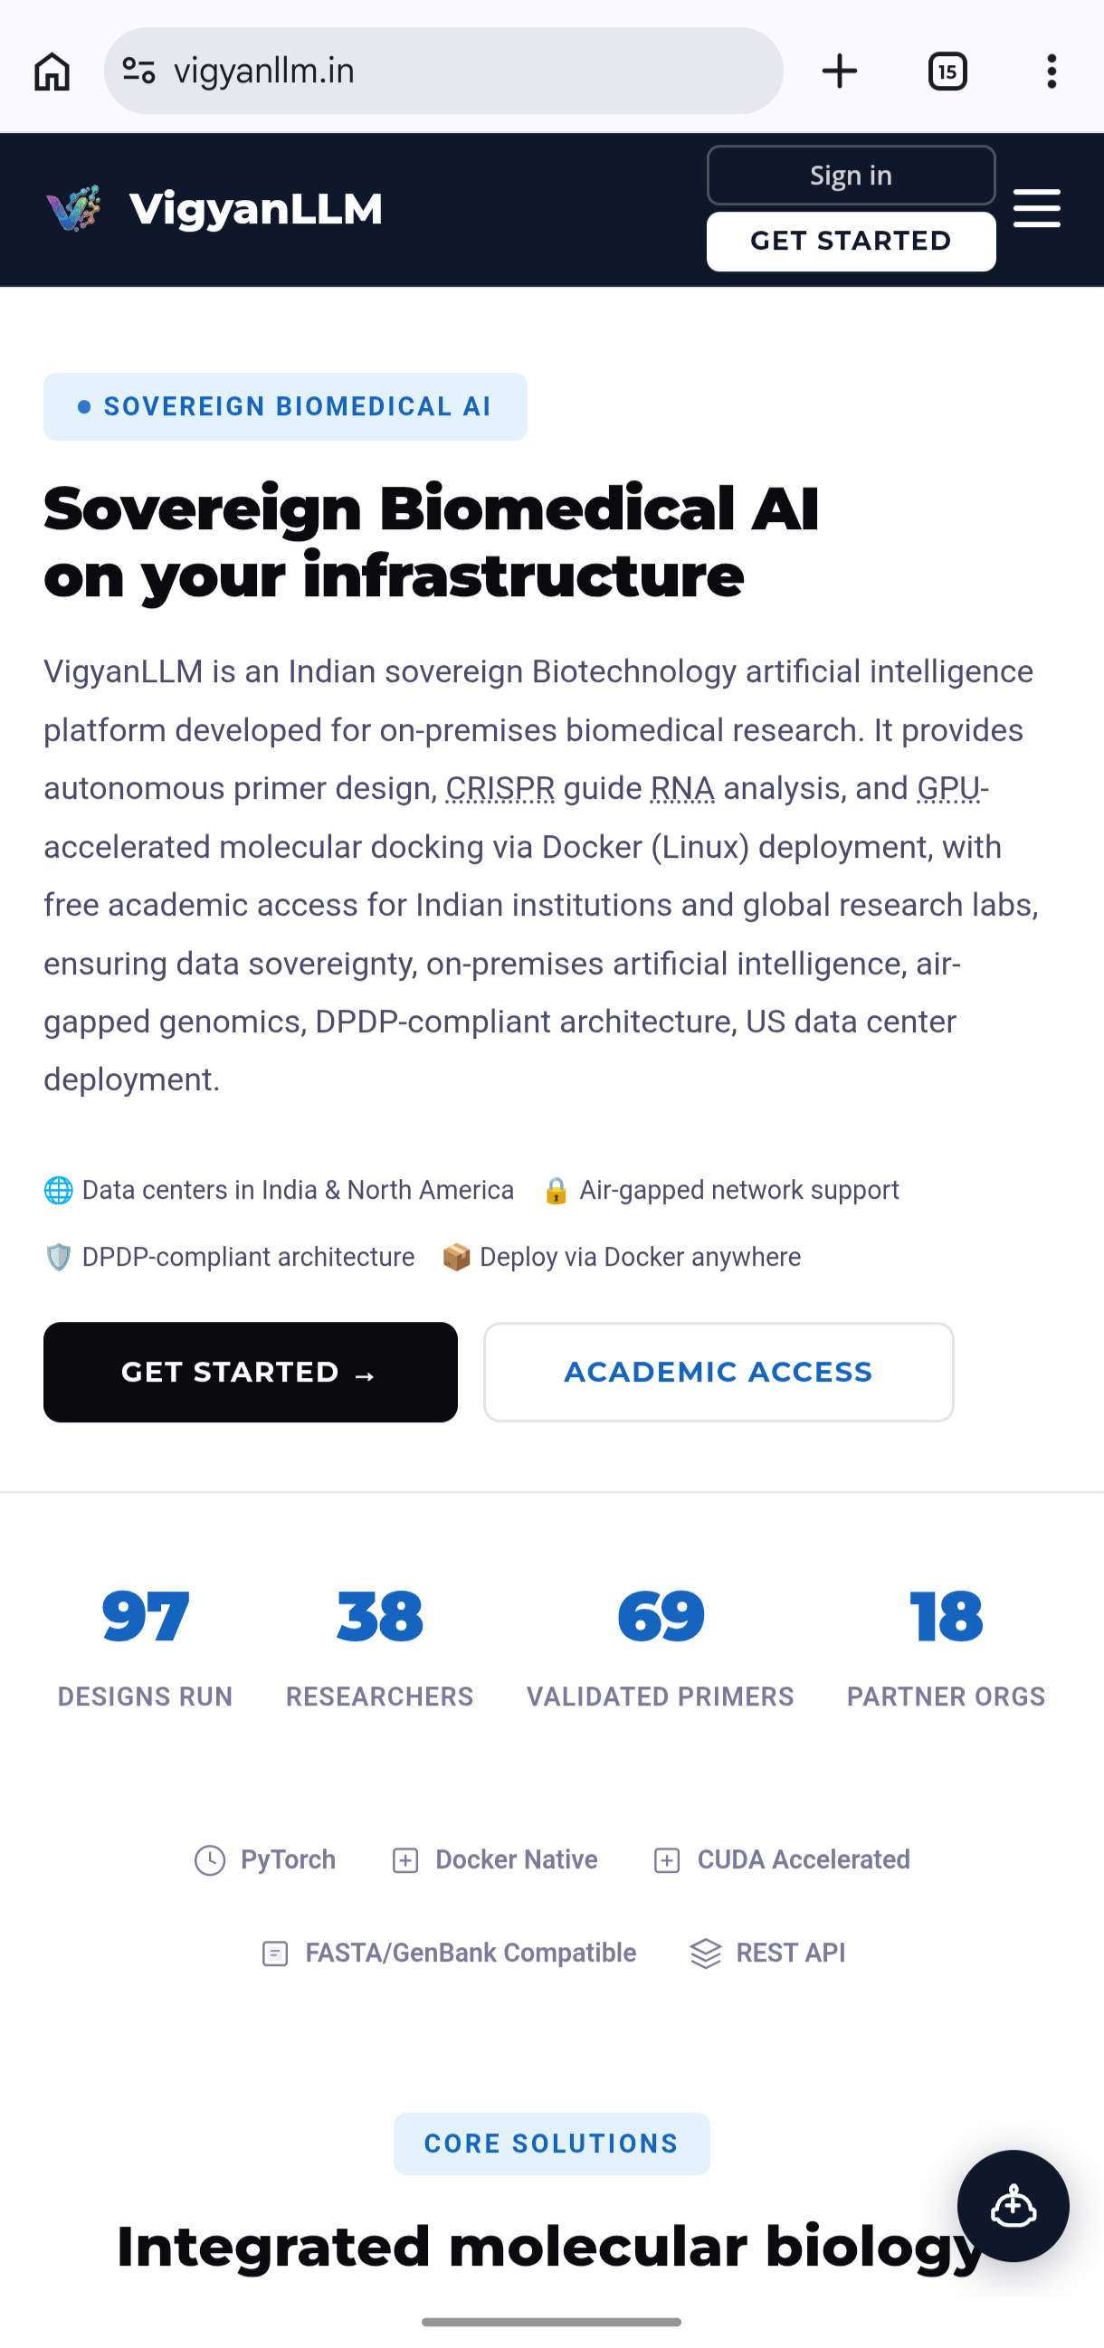Image resolution: width=1104 pixels, height=2348 pixels.
Task: Click the PyTorch clock icon
Action: 210,1860
